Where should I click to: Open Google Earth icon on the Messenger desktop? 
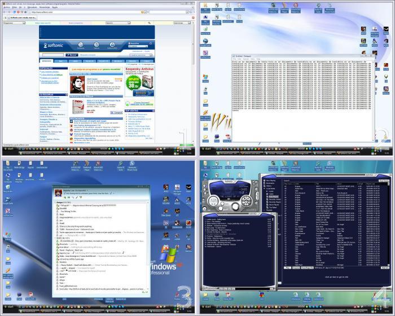pos(8,200)
